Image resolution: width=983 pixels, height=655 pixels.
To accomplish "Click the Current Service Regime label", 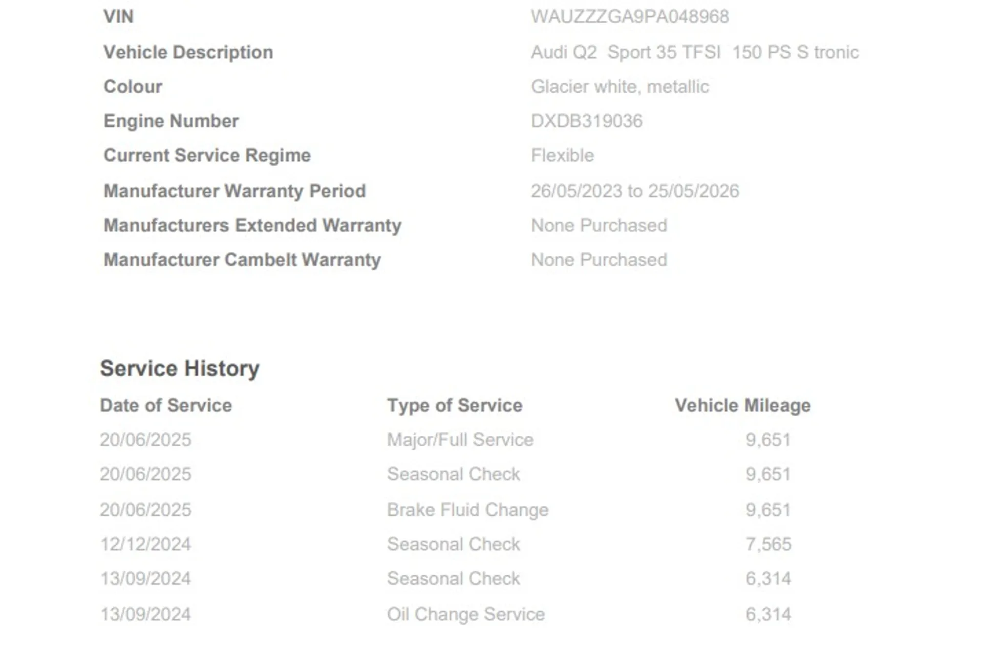I will tap(207, 156).
